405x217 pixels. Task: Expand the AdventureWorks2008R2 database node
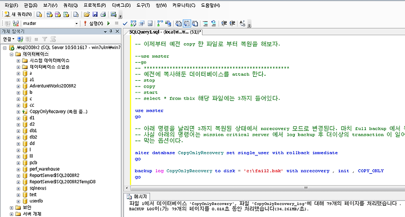(x=19, y=86)
